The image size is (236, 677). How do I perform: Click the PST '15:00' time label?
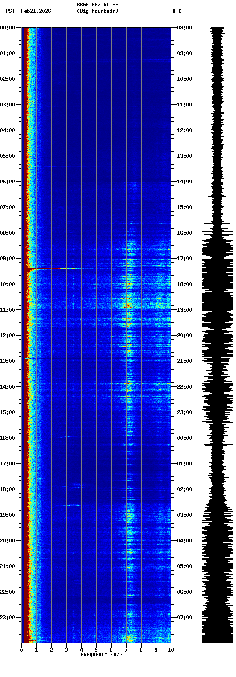click(7, 412)
